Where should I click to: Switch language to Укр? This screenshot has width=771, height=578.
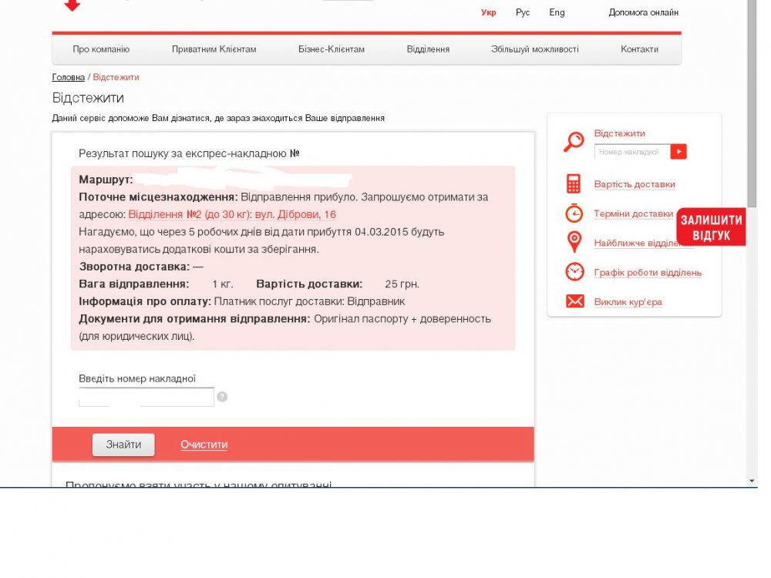(x=488, y=12)
